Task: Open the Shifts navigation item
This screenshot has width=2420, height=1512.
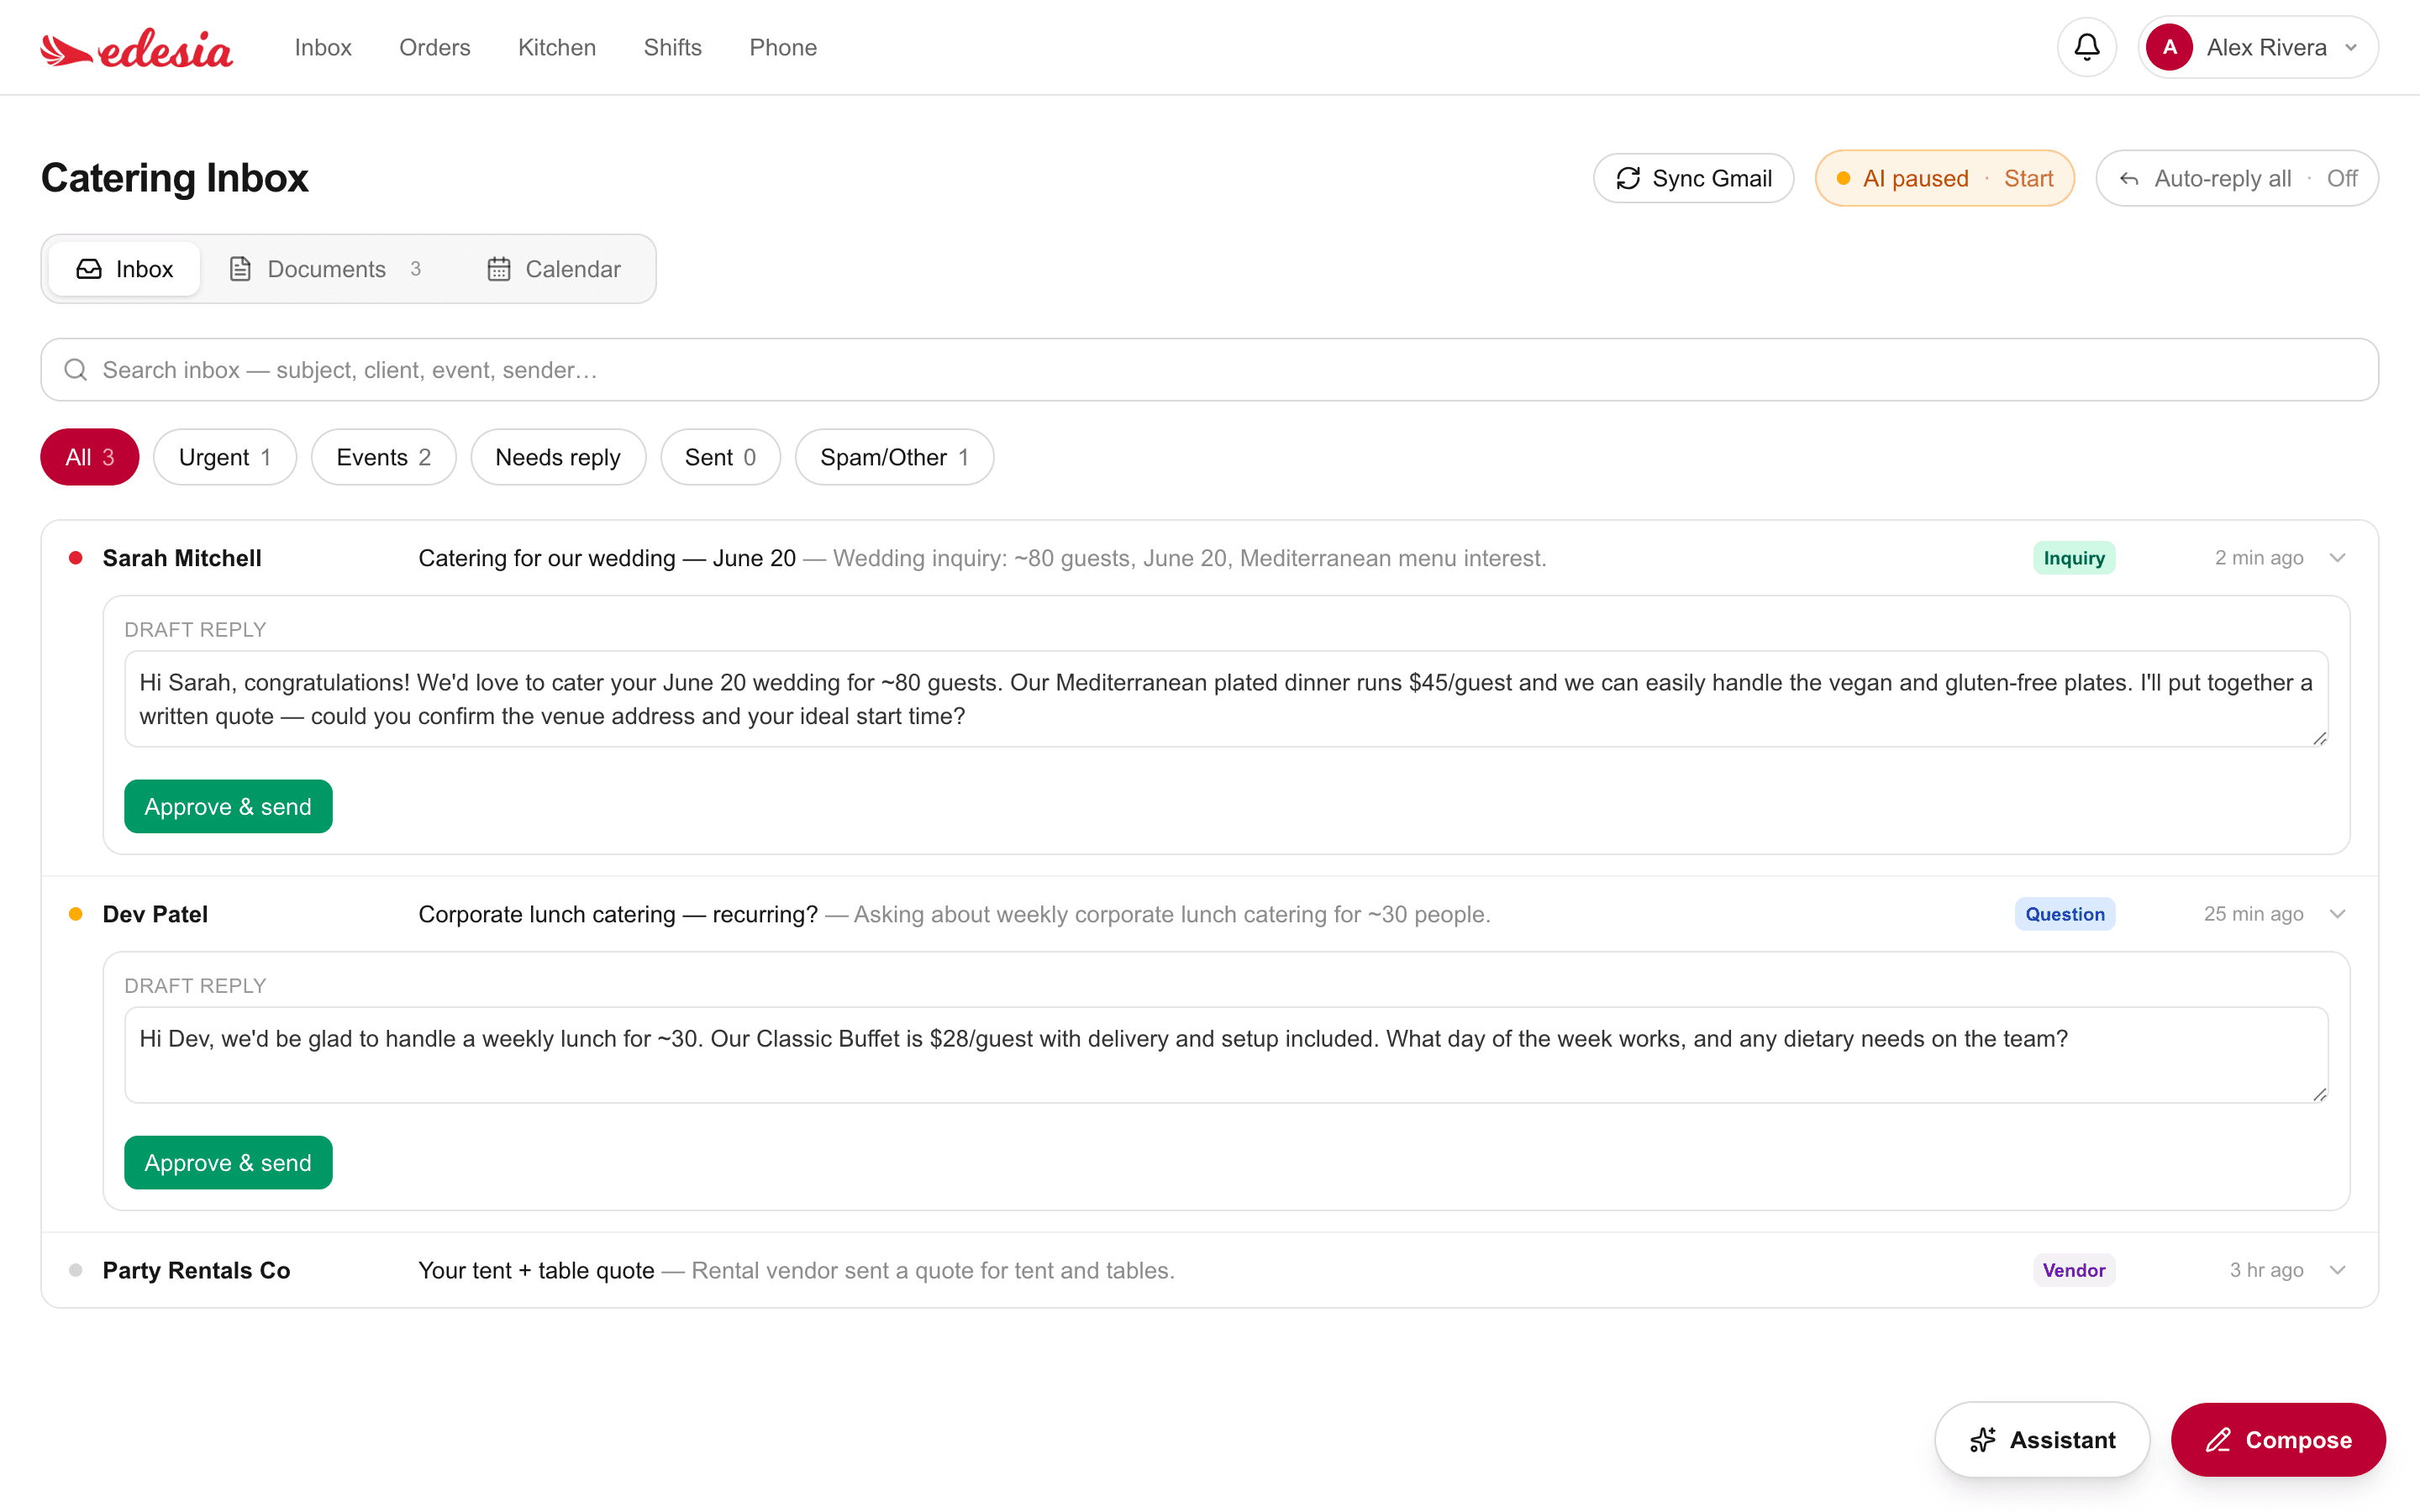Action: tap(673, 47)
